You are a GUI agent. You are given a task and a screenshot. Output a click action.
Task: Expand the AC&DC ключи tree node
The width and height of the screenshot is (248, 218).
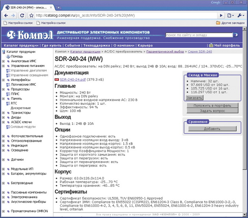pos(3,122)
